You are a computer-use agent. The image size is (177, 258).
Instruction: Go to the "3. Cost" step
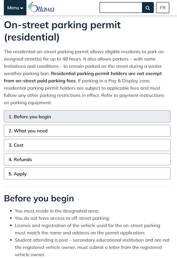coord(87,145)
